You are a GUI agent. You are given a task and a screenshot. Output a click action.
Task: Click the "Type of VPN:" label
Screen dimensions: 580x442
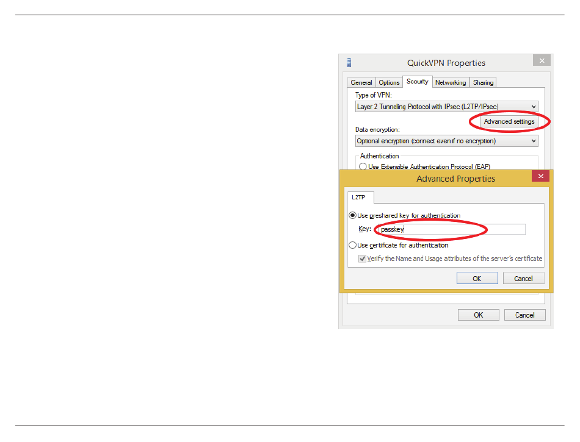pyautogui.click(x=374, y=95)
